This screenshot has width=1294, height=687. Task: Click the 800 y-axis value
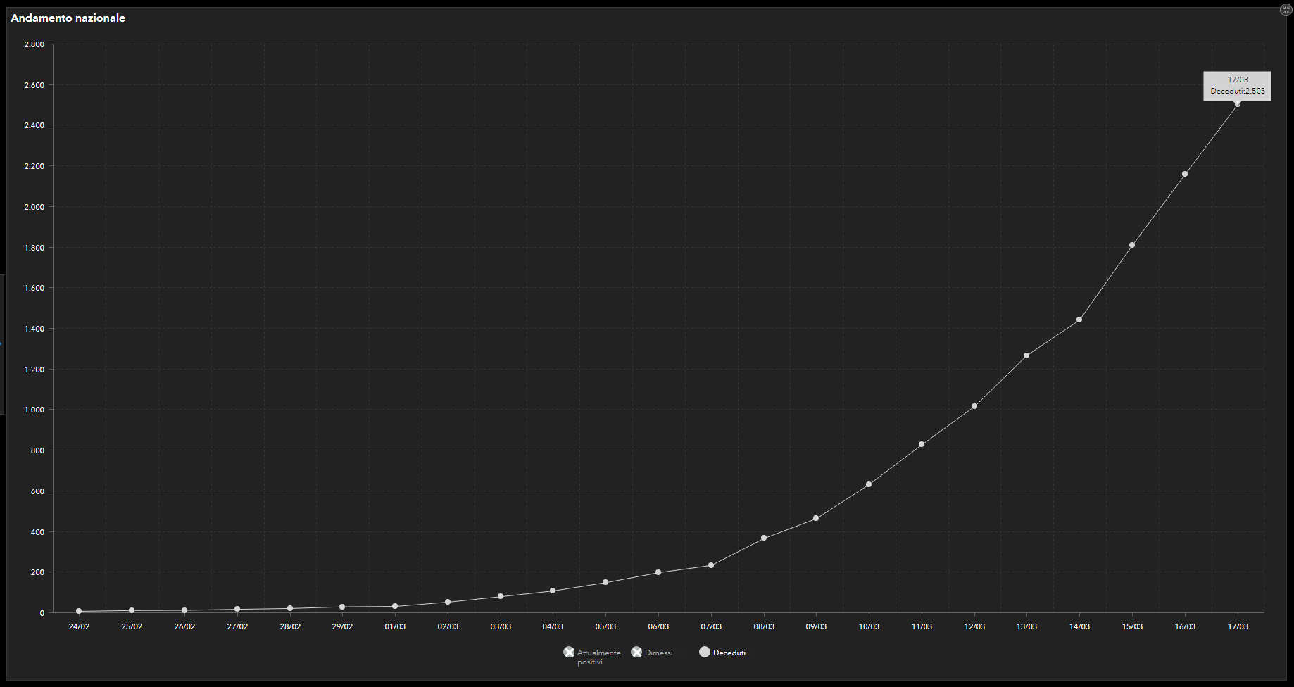[37, 450]
